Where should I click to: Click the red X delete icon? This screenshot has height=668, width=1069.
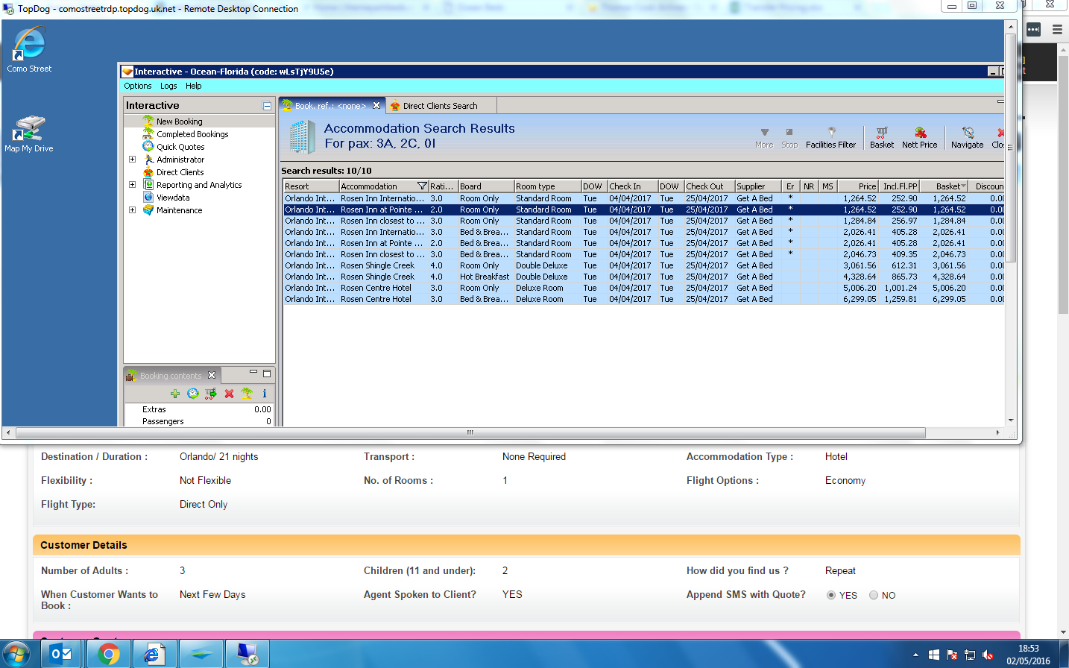click(229, 394)
